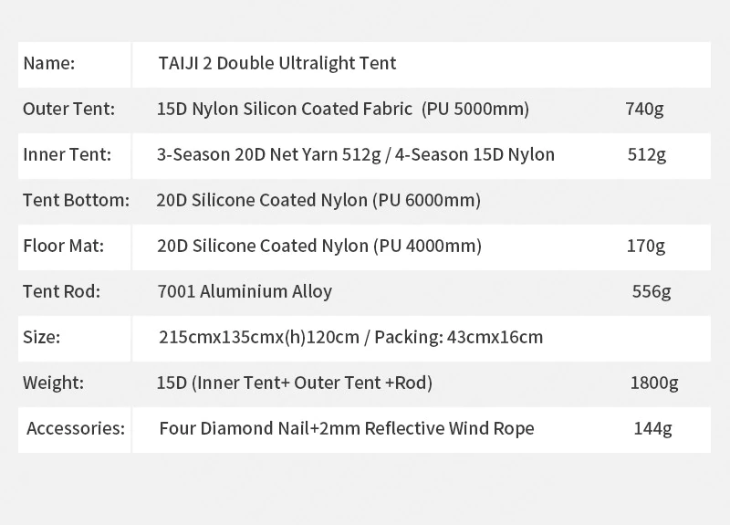The width and height of the screenshot is (730, 525).
Task: Click the 'Floor Mat:' label
Action: [63, 246]
